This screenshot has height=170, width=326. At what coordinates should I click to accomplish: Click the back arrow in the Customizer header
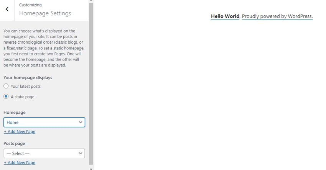coord(7,9)
